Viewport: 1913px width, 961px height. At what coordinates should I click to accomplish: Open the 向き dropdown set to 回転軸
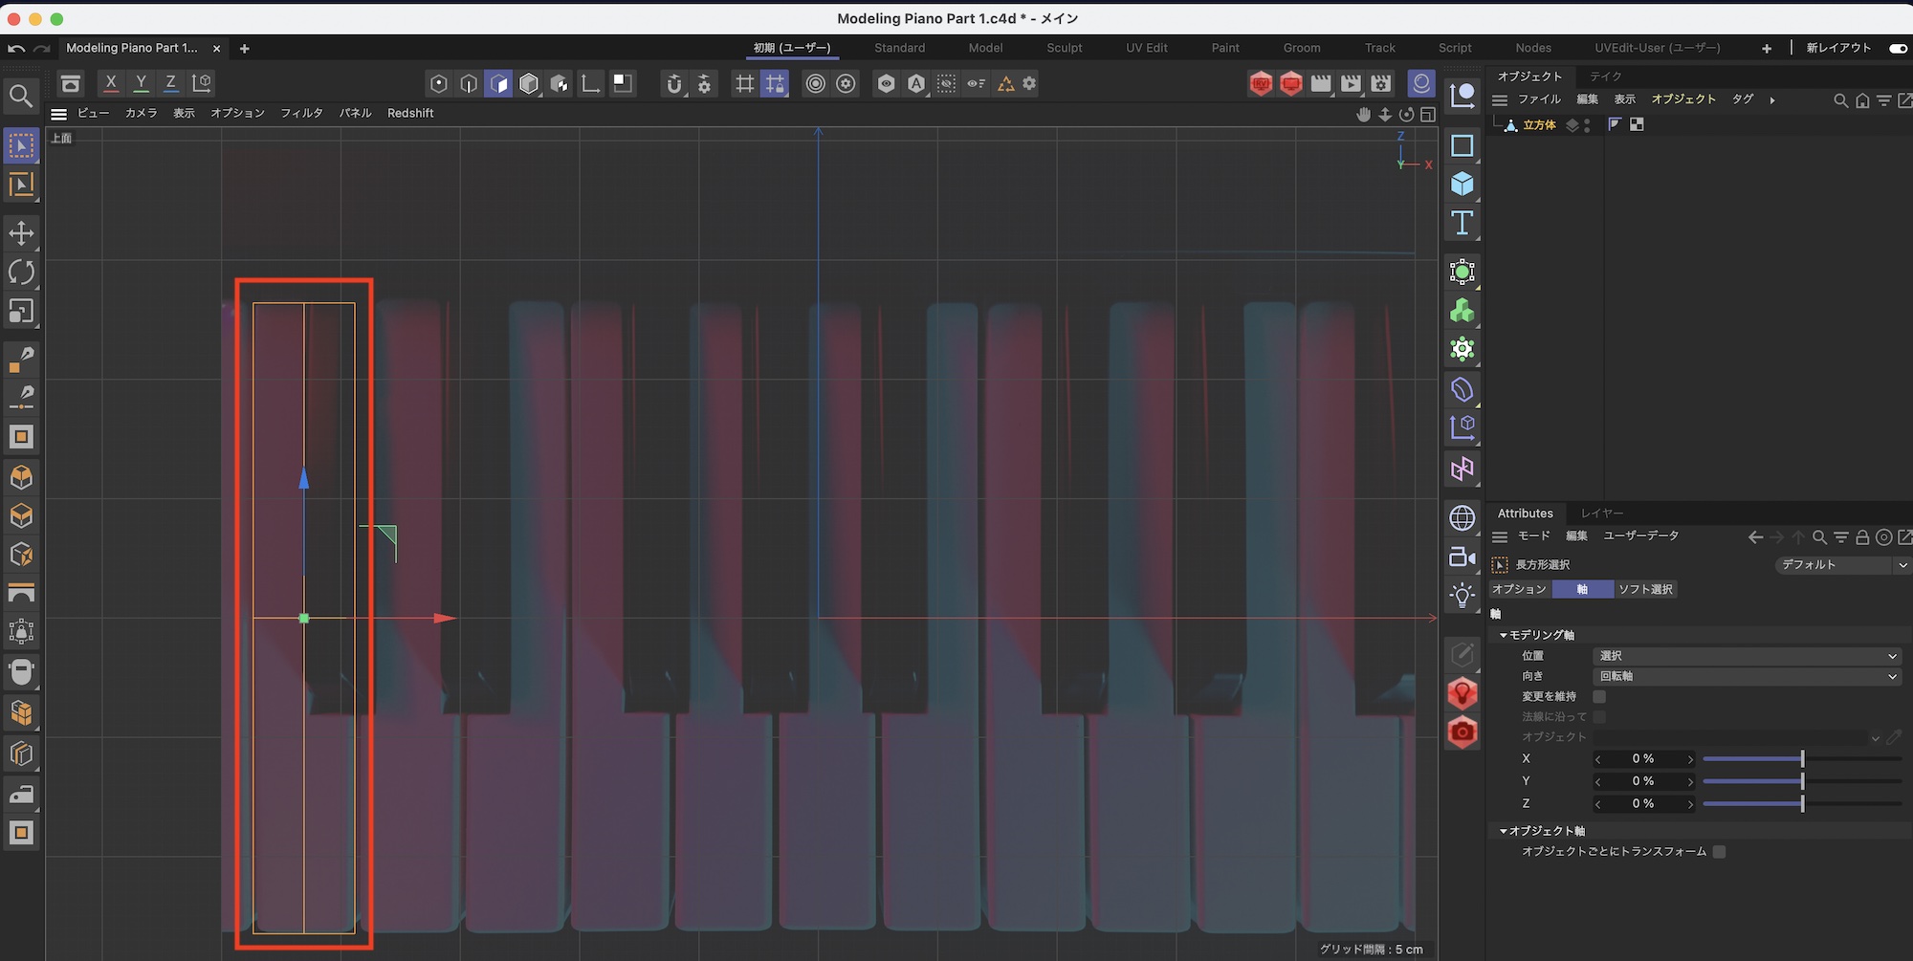(1747, 676)
